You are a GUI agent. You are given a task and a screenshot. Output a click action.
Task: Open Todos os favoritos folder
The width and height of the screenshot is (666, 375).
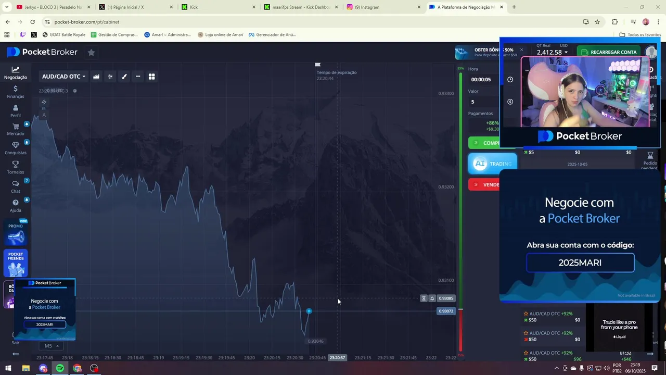640,35
